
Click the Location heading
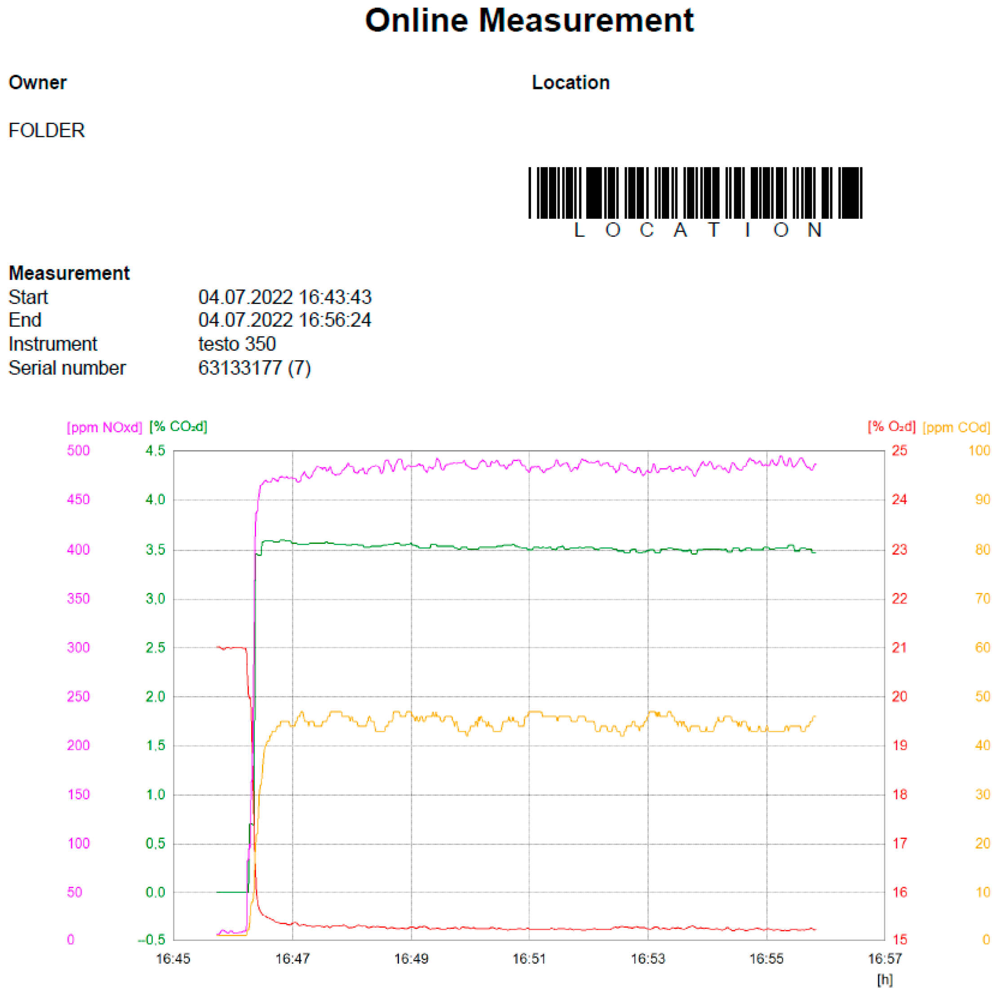pos(570,83)
